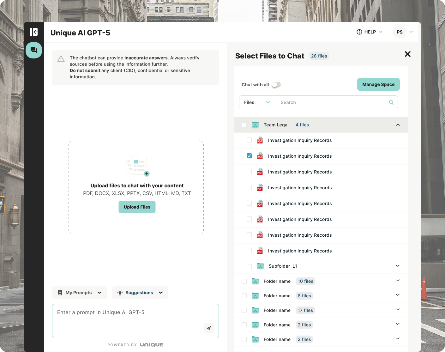Close the Select Files to Chat panel

coord(408,54)
